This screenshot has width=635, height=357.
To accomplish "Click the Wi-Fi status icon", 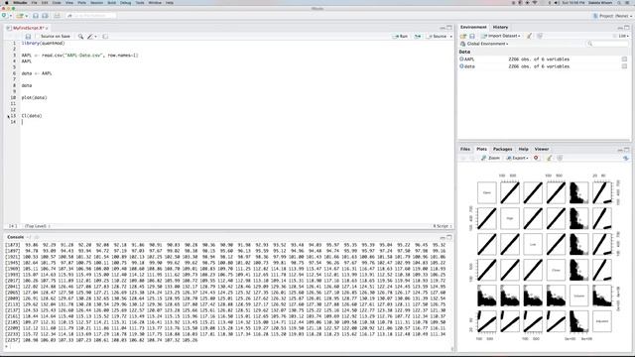I will [535, 3].
